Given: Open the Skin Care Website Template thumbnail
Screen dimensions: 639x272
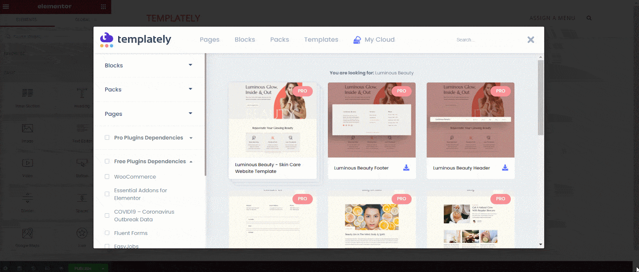Looking at the screenshot, I should 273,120.
